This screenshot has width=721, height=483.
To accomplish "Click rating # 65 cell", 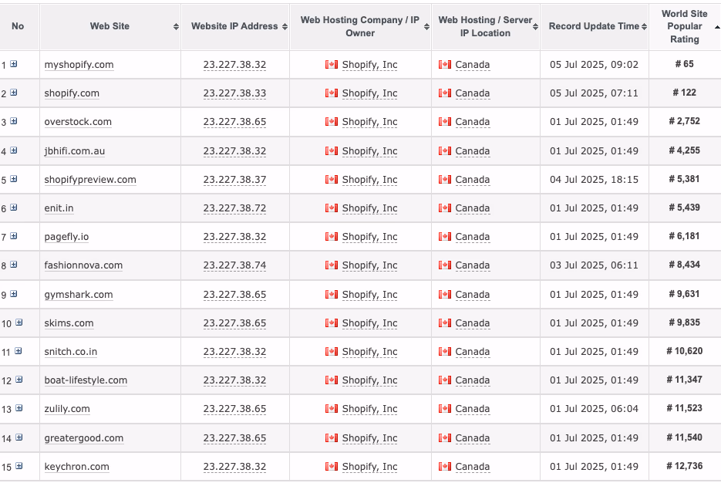I will point(684,64).
